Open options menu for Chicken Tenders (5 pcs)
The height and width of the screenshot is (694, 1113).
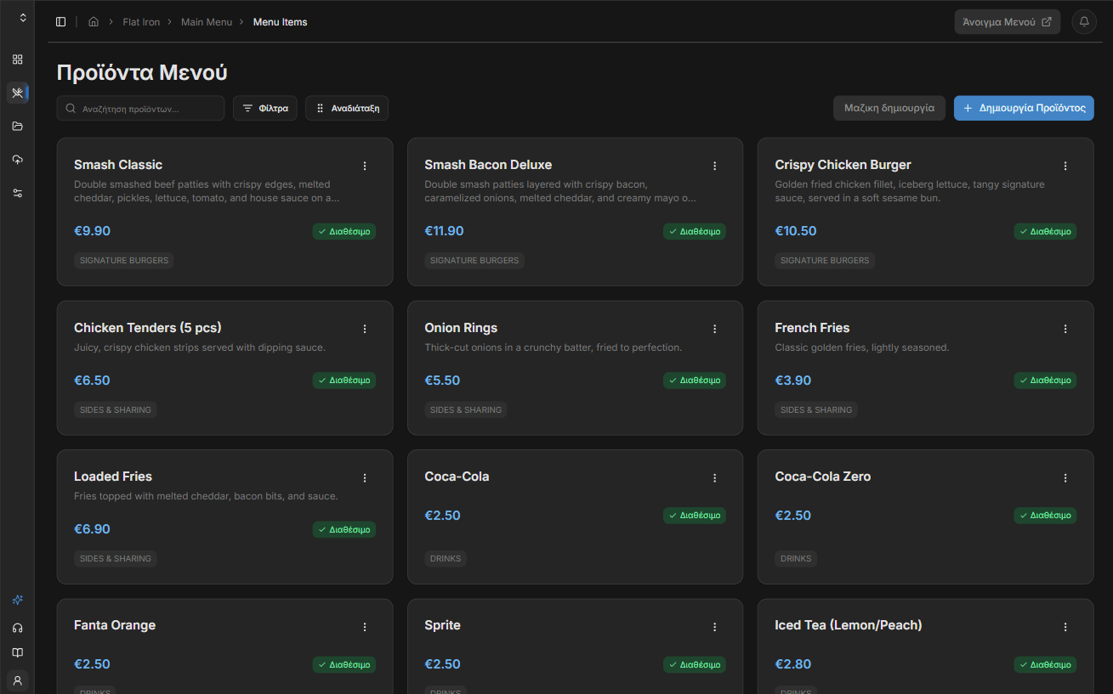pos(365,329)
